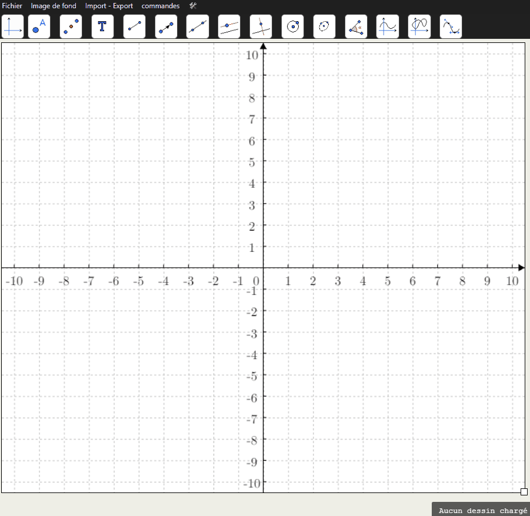Select the point A tool
The width and height of the screenshot is (530, 516).
point(39,26)
